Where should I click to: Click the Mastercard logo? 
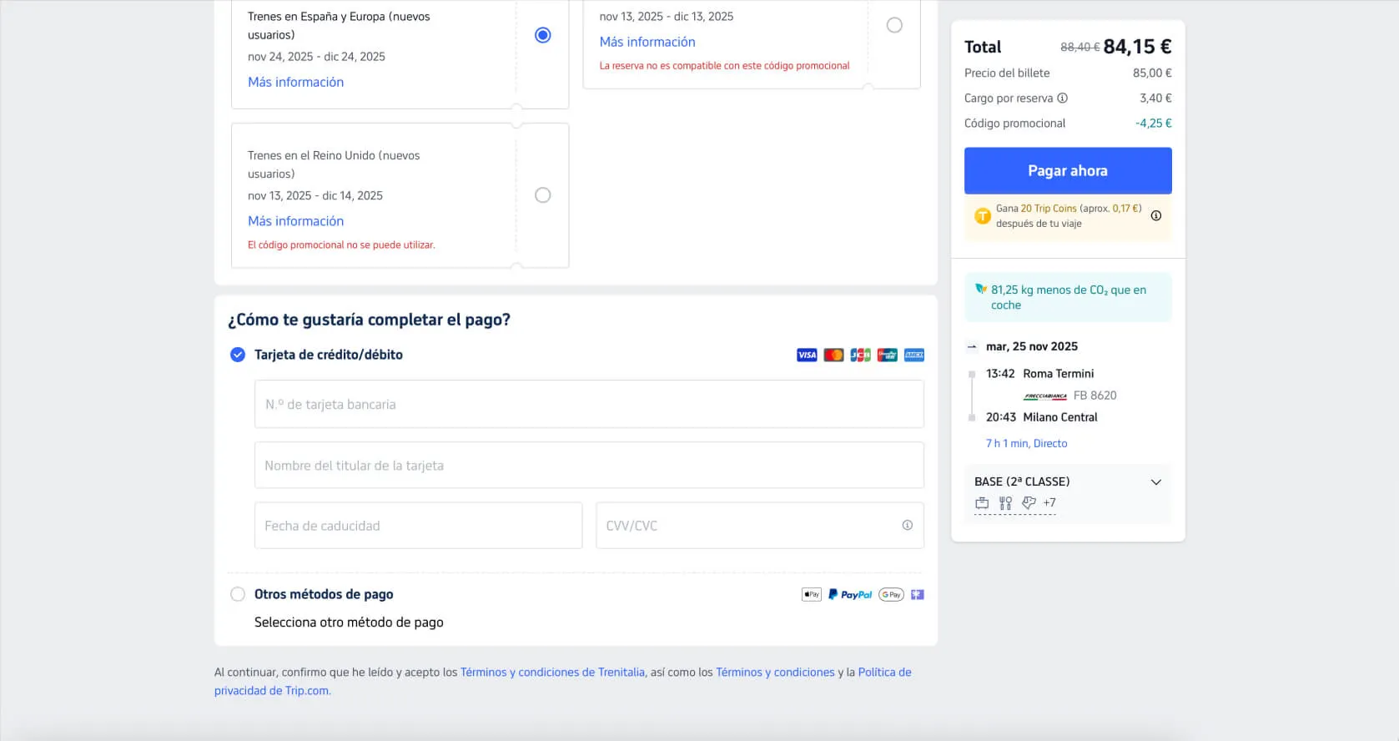pyautogui.click(x=833, y=355)
